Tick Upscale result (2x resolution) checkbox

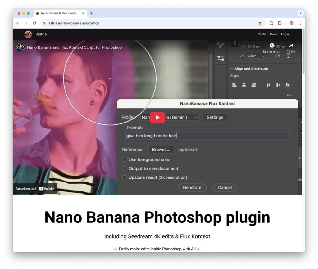click(125, 177)
